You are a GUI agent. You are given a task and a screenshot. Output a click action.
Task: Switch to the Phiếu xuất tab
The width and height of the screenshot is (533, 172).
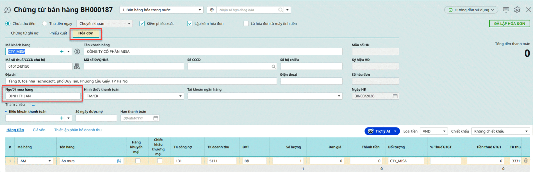[x=58, y=33]
